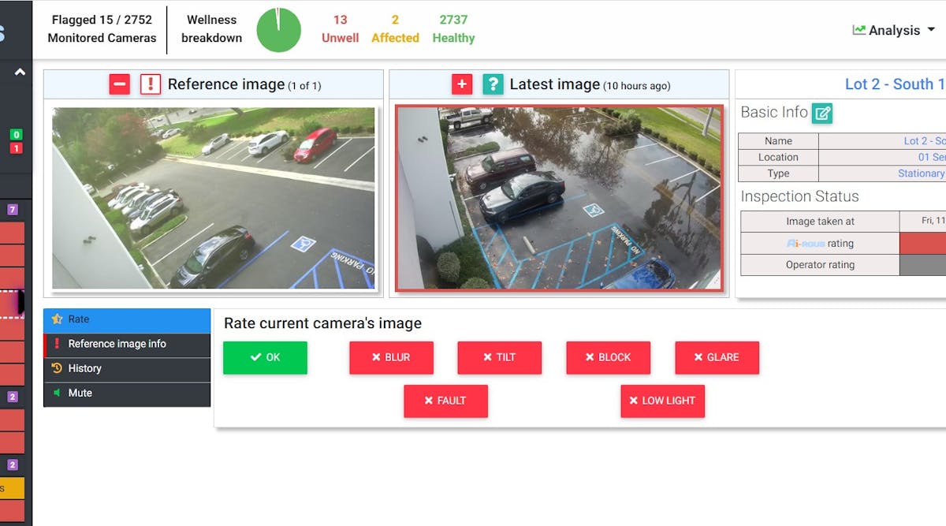Image resolution: width=946 pixels, height=526 pixels.
Task: Mark the image as LOW LIGHT
Action: pyautogui.click(x=662, y=401)
